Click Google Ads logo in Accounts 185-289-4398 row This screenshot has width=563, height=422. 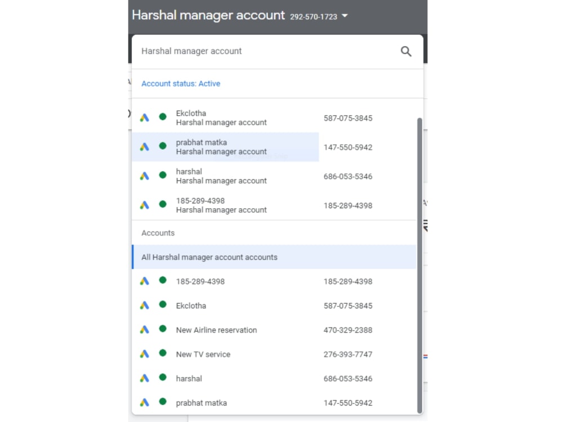(144, 281)
